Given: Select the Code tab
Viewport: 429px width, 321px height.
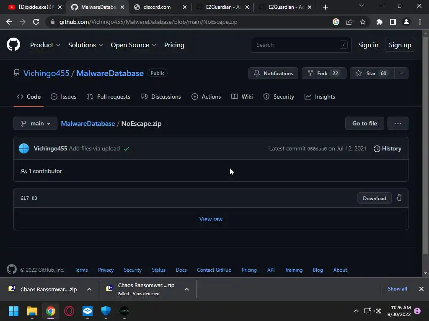Looking at the screenshot, I should 28,97.
